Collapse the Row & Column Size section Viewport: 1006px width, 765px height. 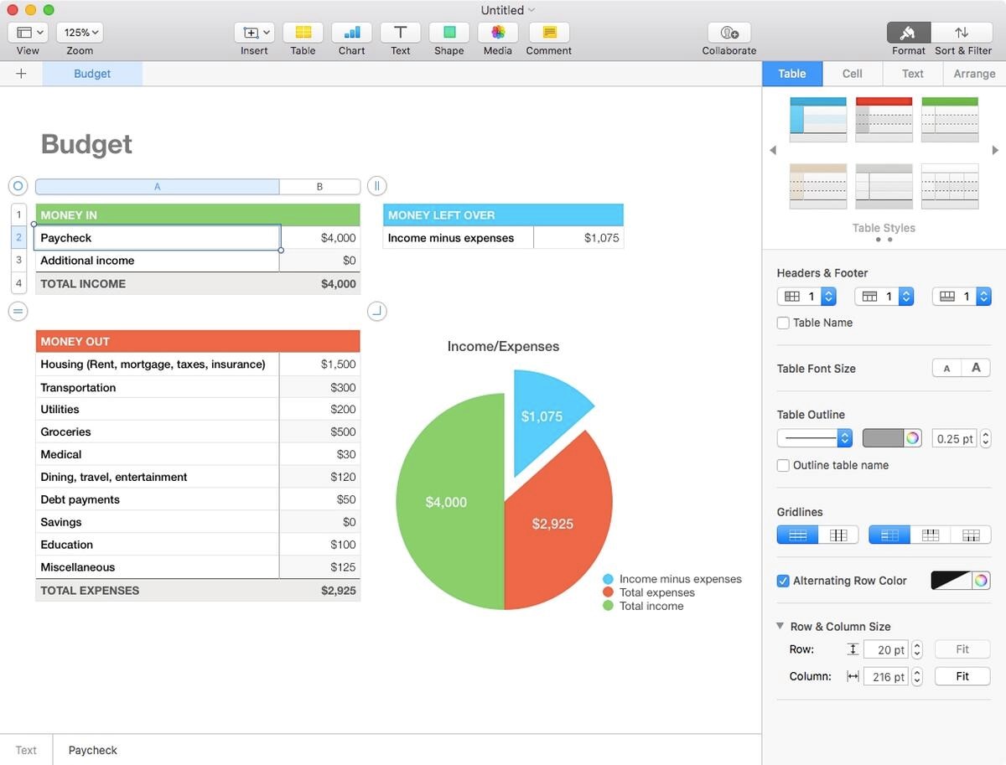click(x=780, y=626)
